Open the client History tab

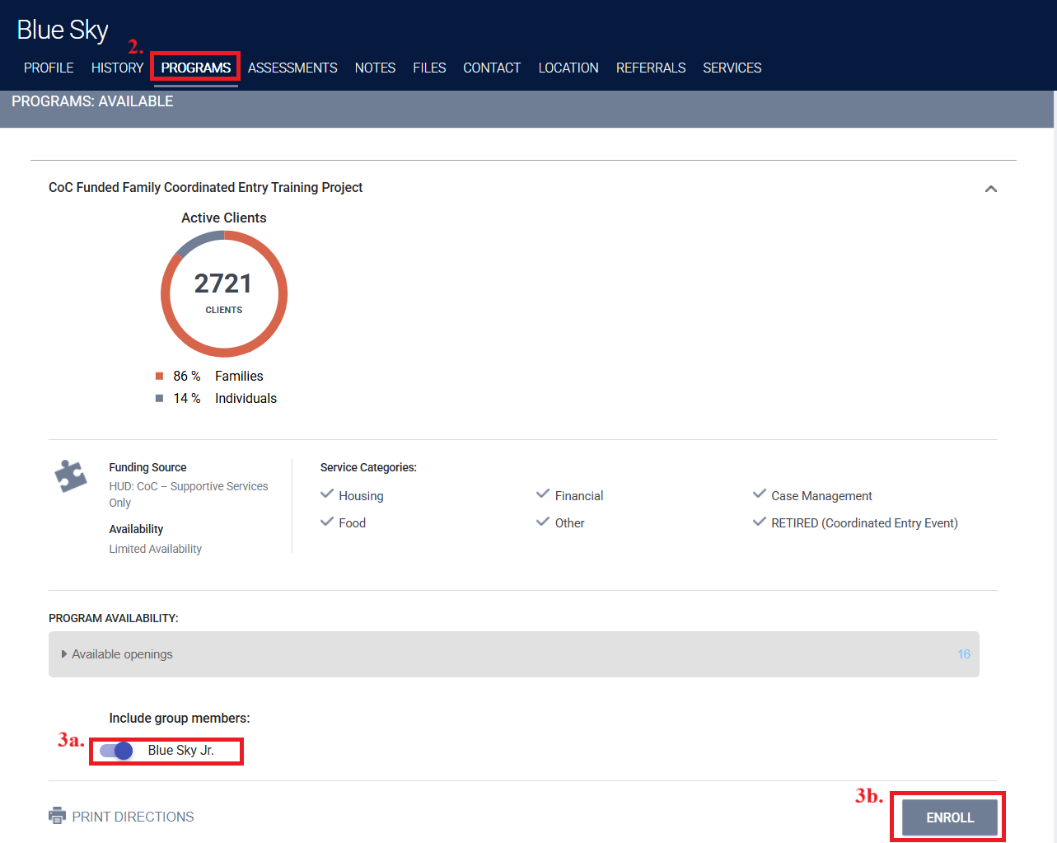click(x=117, y=68)
